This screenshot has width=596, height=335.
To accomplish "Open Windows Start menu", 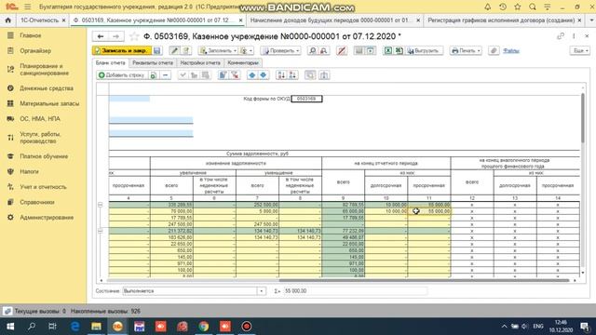I will pyautogui.click(x=10, y=327).
